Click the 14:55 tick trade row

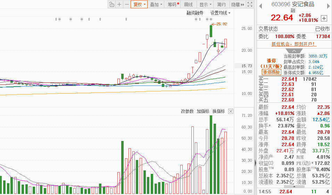[x=294, y=192]
